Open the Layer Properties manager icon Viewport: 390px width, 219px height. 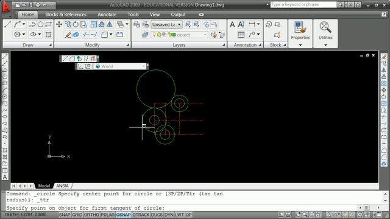(136, 24)
